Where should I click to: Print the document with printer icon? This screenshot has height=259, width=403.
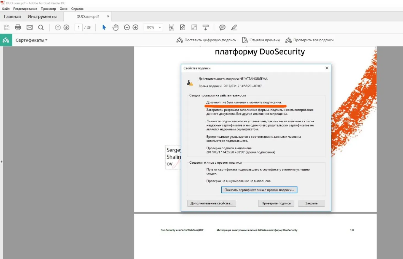coord(18,27)
